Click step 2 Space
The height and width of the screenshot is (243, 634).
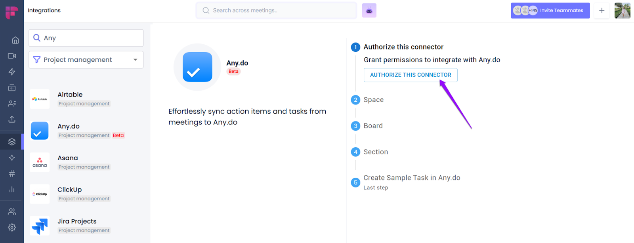tap(367, 100)
